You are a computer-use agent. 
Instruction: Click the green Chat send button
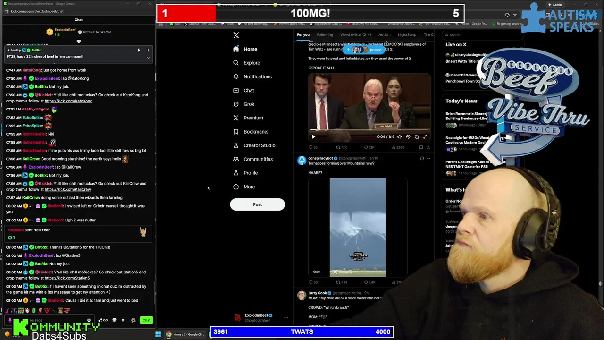point(146,320)
